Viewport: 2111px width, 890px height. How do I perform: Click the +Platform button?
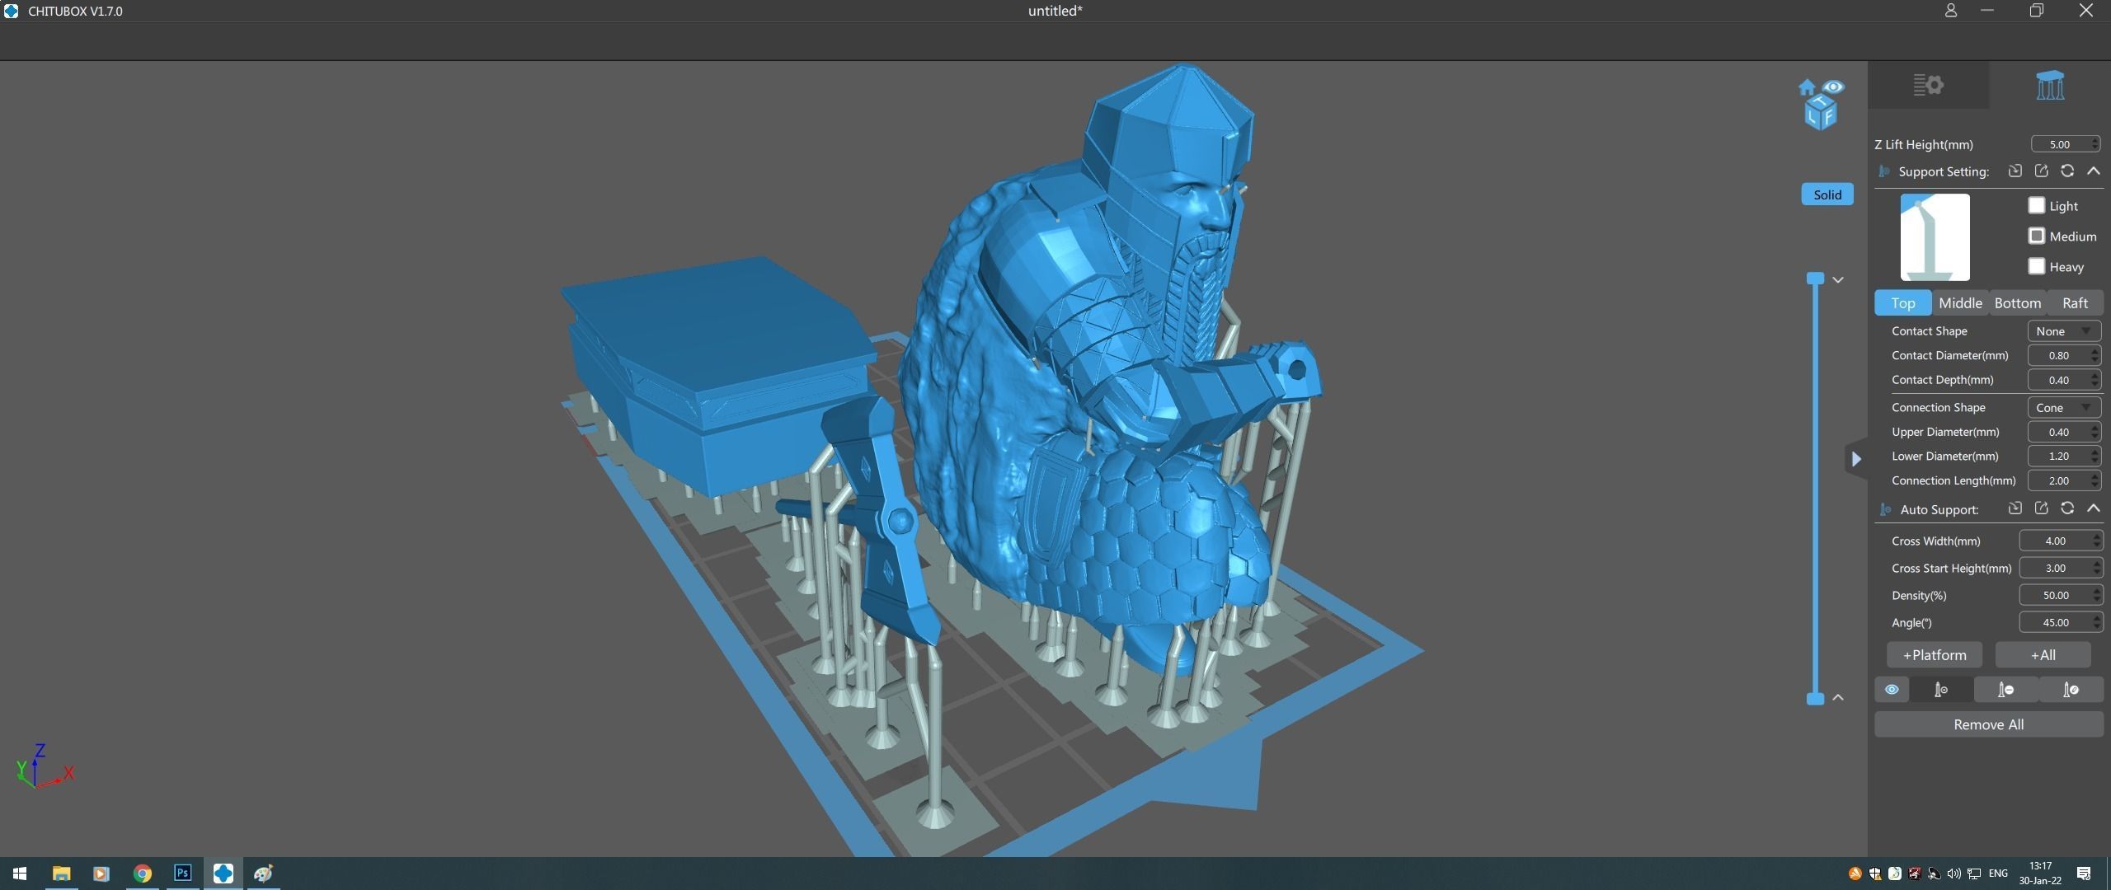[x=1934, y=655]
